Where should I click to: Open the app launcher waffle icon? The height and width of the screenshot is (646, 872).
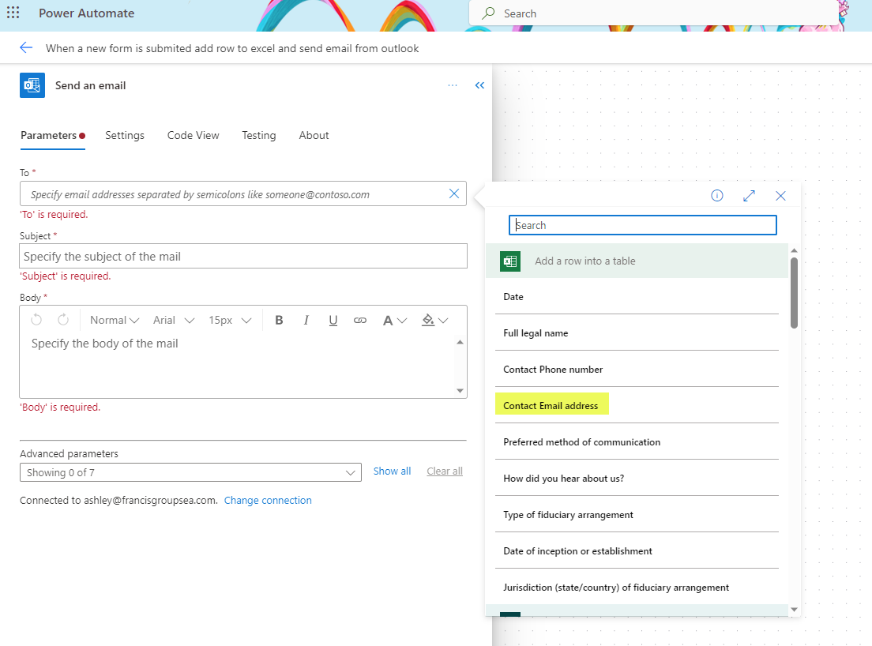[13, 12]
